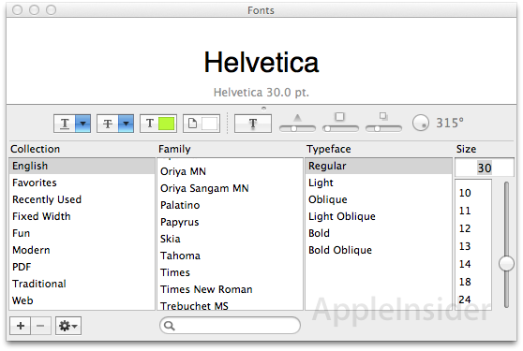Image resolution: width=523 pixels, height=351 pixels.
Task: Click the font size field showing 30
Action: click(485, 168)
